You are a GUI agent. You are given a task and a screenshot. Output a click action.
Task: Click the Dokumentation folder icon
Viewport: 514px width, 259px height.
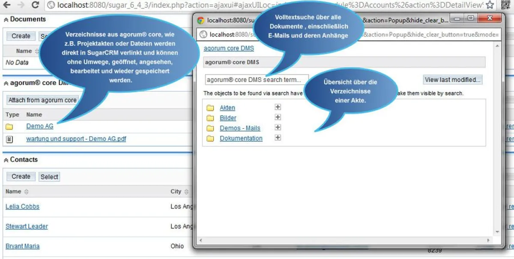coord(210,139)
